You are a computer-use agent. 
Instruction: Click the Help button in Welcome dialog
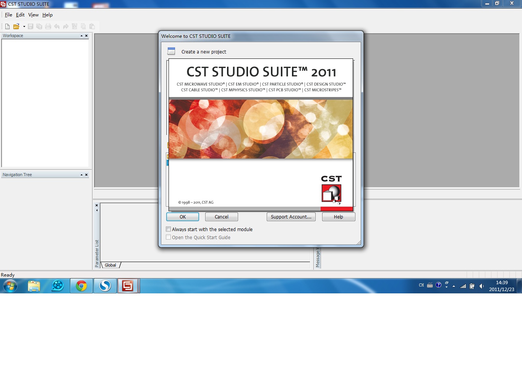339,217
